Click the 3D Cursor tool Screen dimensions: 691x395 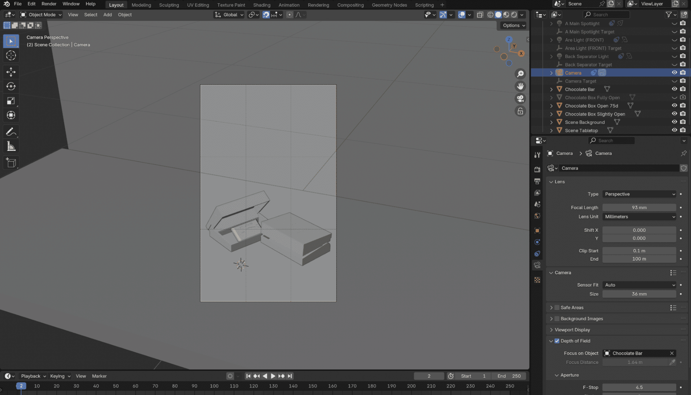tap(11, 56)
